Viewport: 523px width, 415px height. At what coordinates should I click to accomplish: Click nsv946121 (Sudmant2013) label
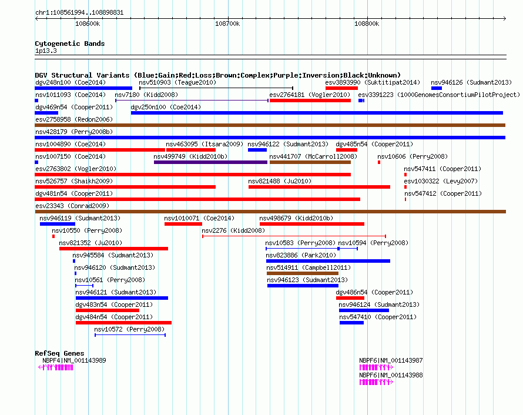click(x=116, y=292)
